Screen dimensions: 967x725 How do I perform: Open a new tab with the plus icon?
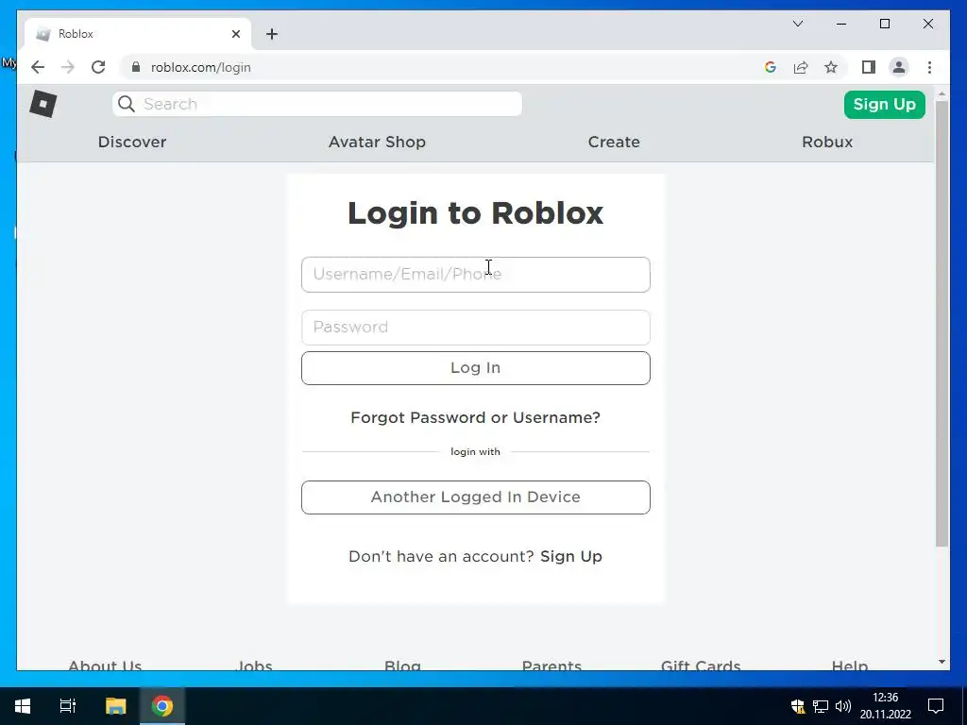(272, 34)
